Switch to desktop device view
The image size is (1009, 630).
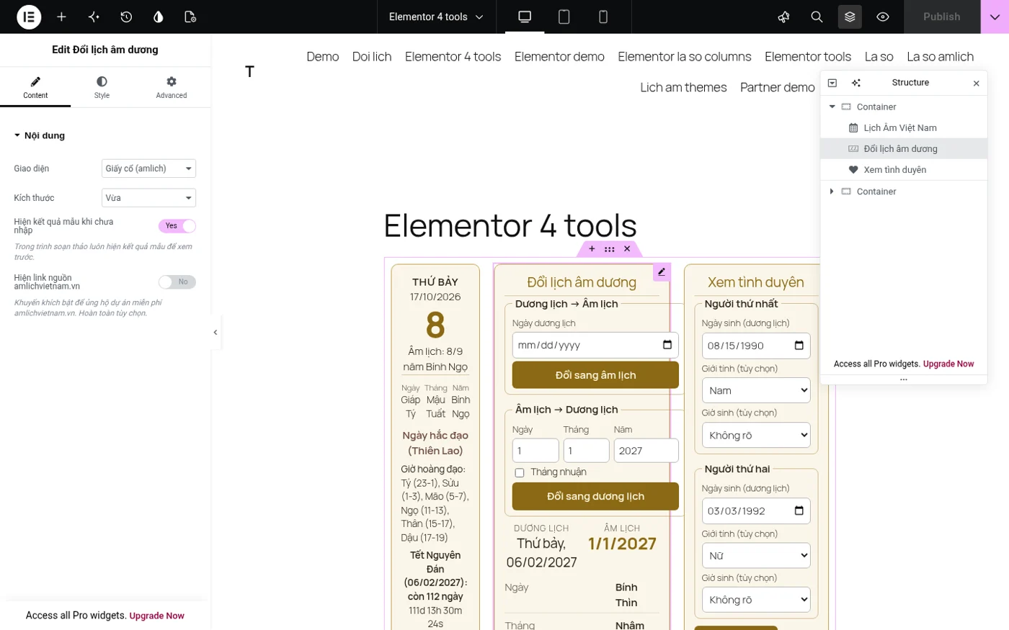coord(525,17)
